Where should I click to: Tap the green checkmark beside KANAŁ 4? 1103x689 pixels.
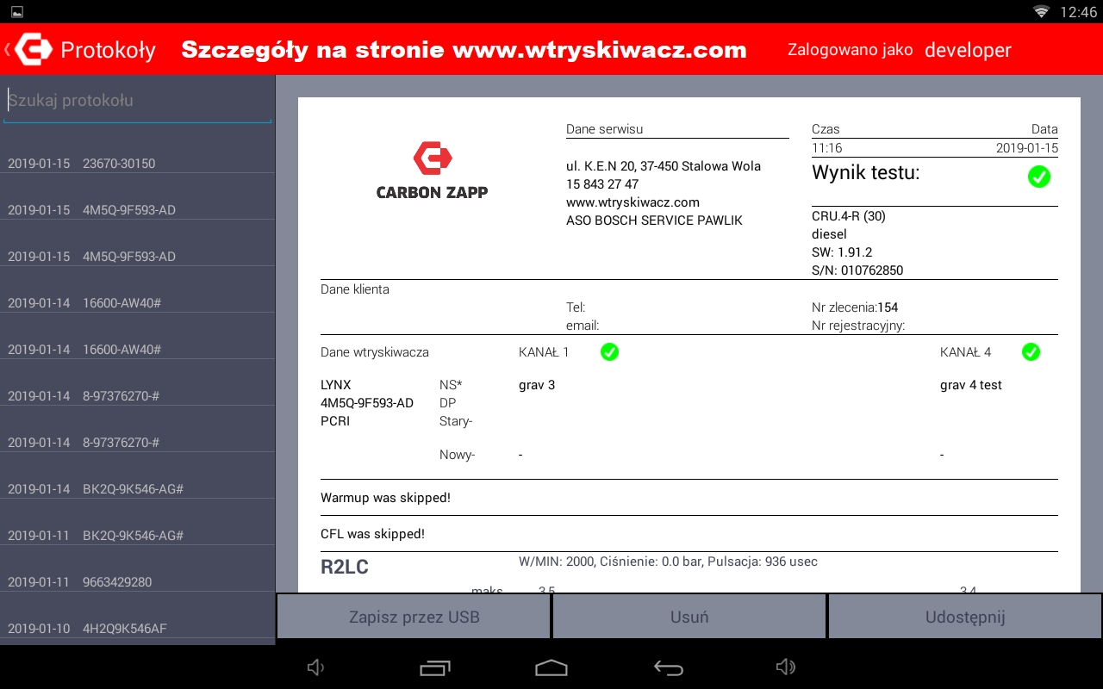pyautogui.click(x=1031, y=351)
